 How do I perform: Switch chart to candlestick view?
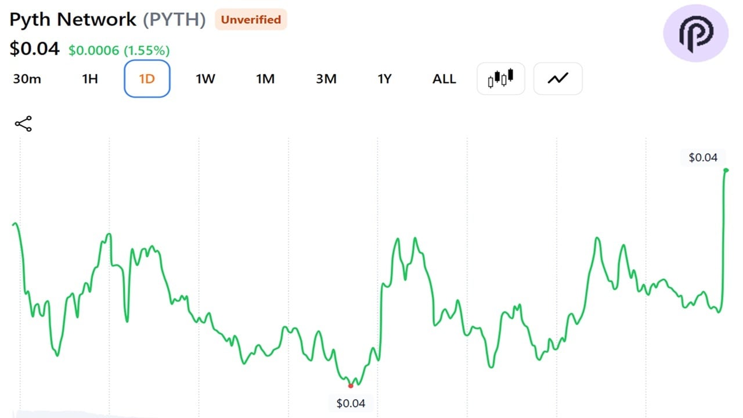coord(501,78)
